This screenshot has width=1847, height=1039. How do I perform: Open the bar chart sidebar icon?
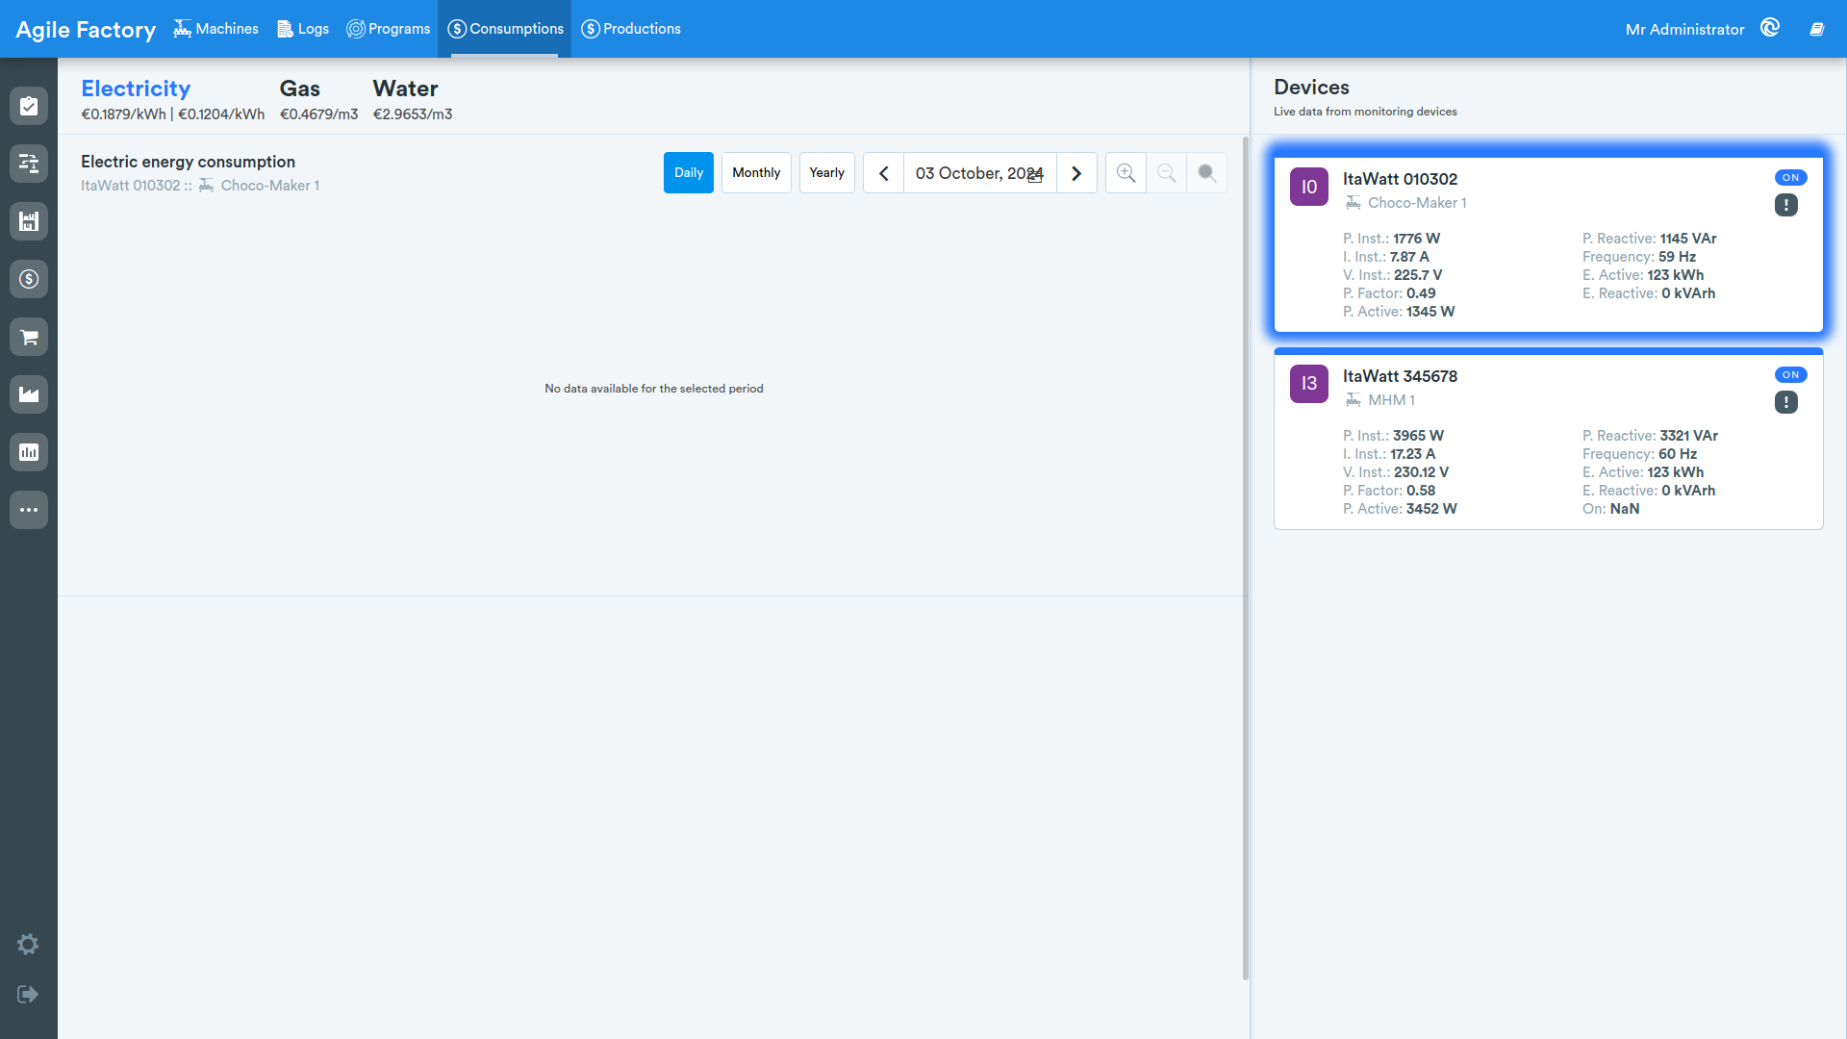pos(29,452)
